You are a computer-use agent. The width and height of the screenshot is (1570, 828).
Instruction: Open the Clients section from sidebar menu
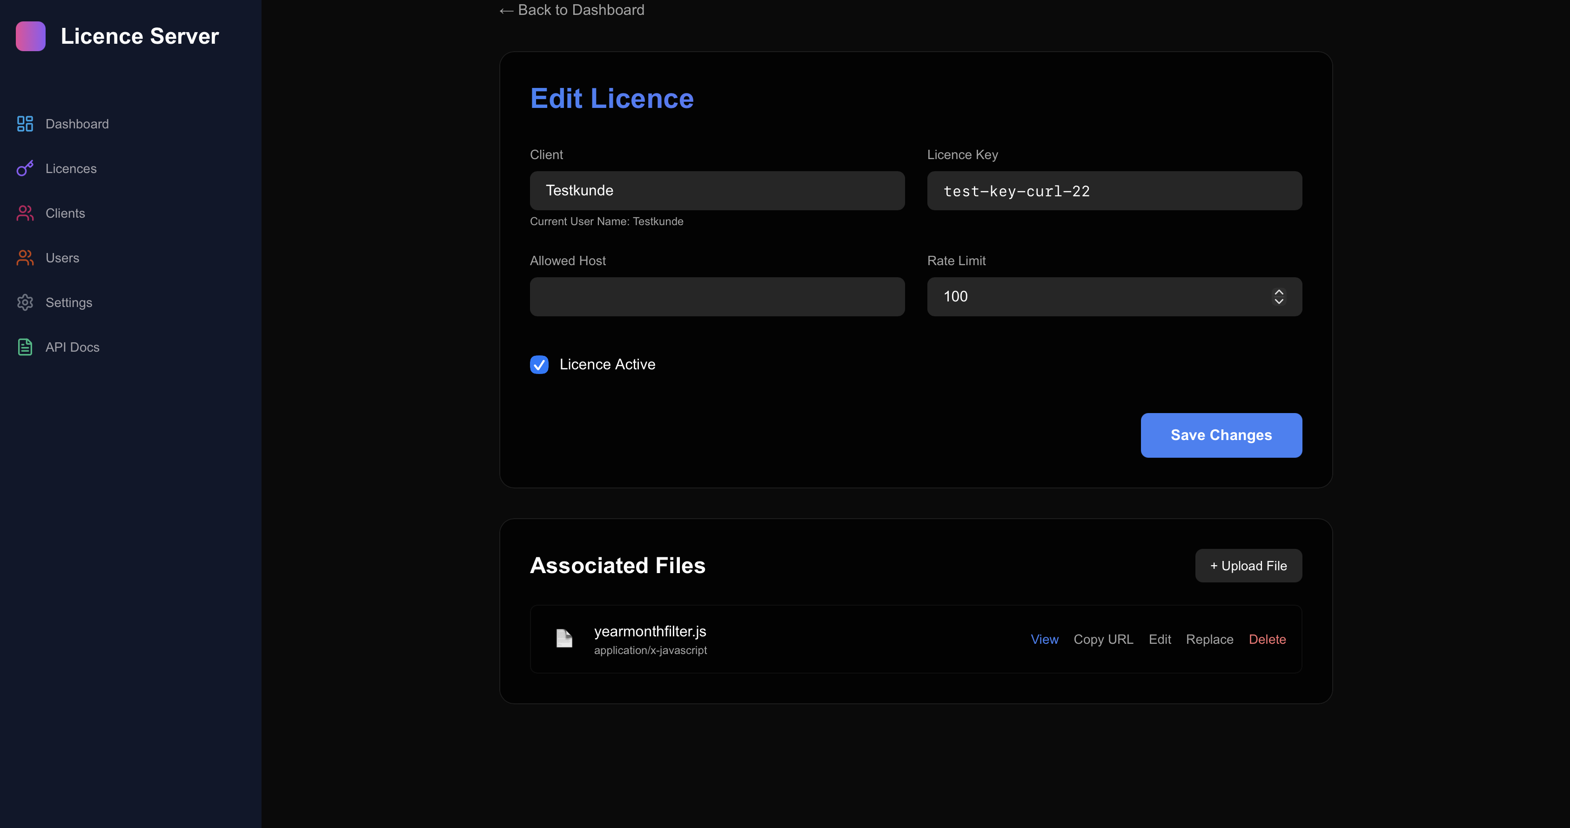pos(65,213)
